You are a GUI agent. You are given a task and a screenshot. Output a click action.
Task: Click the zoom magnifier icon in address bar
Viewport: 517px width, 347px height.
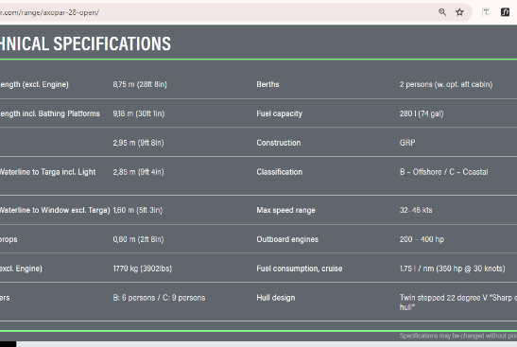[x=442, y=12]
